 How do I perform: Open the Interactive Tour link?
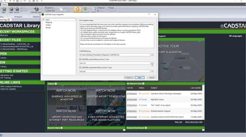[7, 75]
